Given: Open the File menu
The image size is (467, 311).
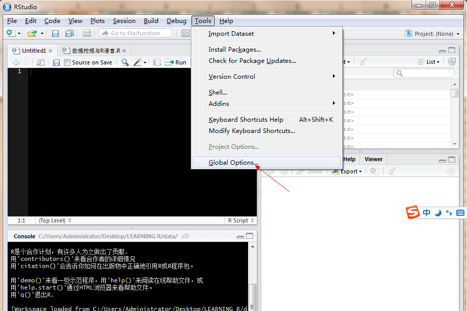Looking at the screenshot, I should 12,21.
